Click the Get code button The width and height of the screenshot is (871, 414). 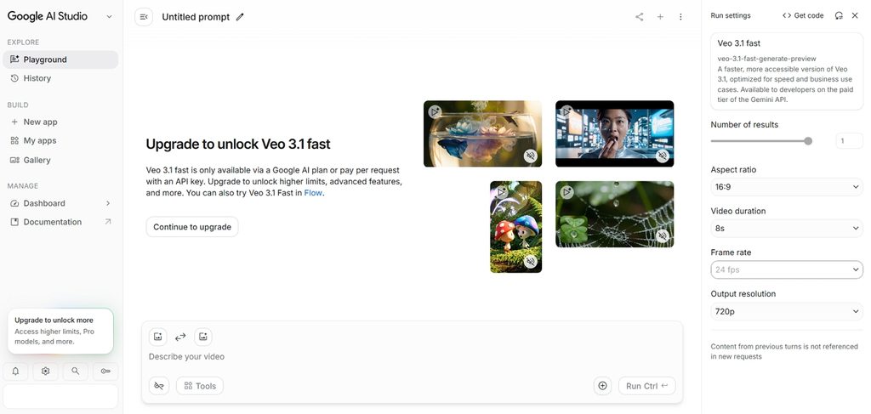tap(803, 15)
